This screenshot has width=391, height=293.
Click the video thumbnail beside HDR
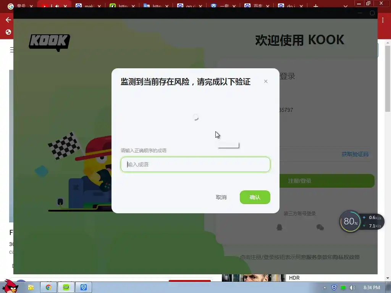pos(254,278)
